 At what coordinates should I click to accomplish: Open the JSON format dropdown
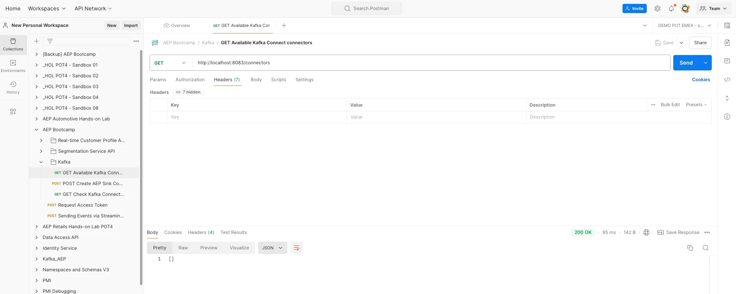tap(273, 248)
